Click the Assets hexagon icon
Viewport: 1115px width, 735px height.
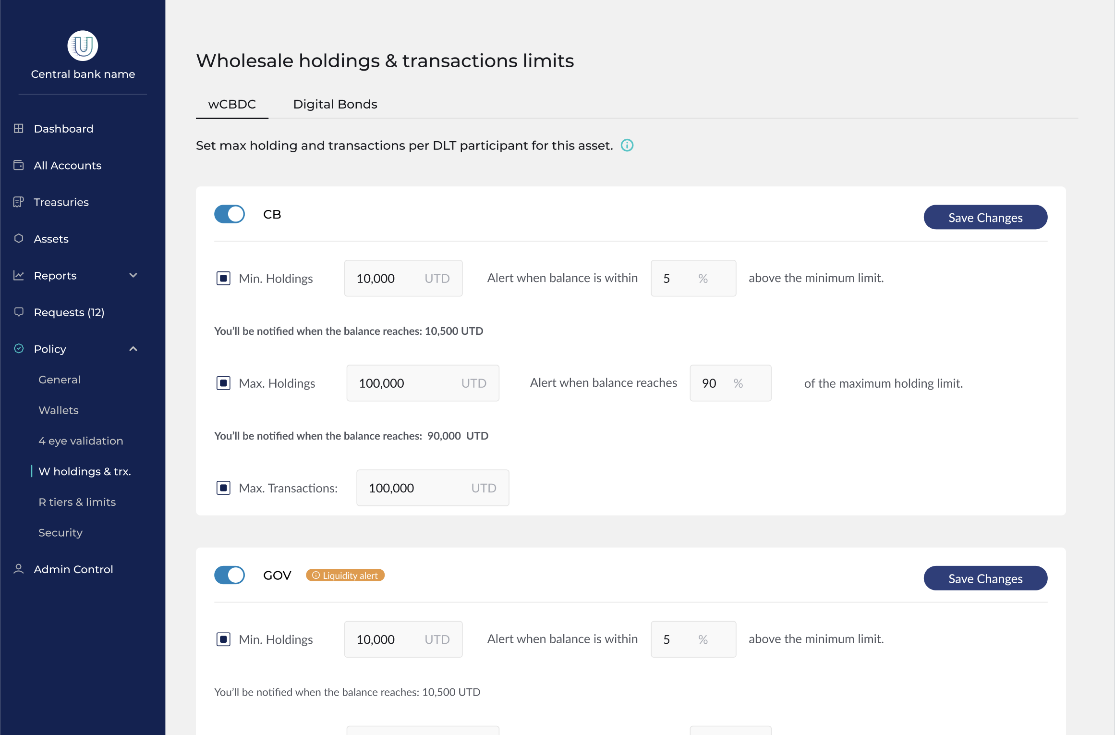pyautogui.click(x=19, y=239)
